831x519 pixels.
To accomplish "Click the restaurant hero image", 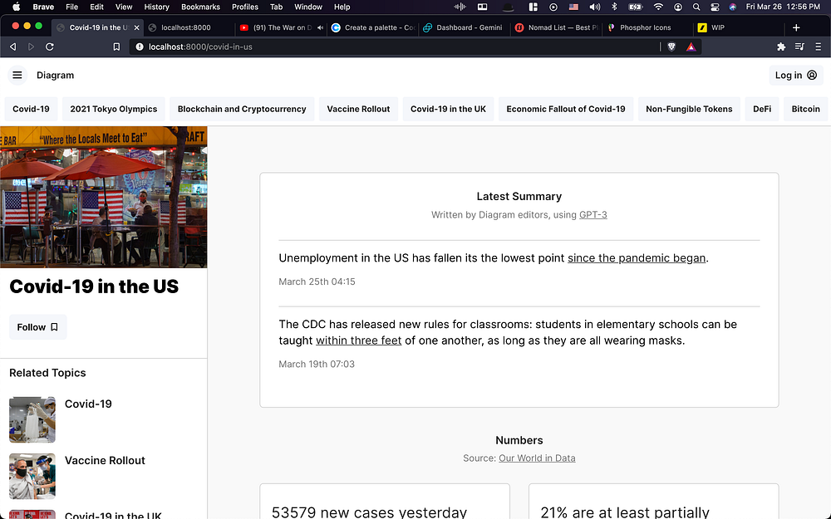I will coord(103,197).
